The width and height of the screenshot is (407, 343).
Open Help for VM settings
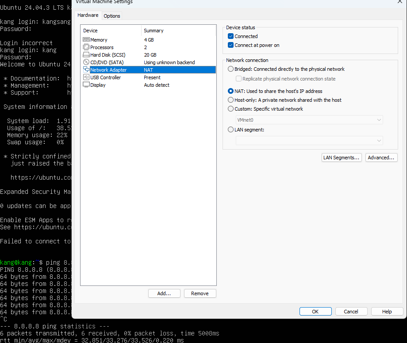click(387, 311)
